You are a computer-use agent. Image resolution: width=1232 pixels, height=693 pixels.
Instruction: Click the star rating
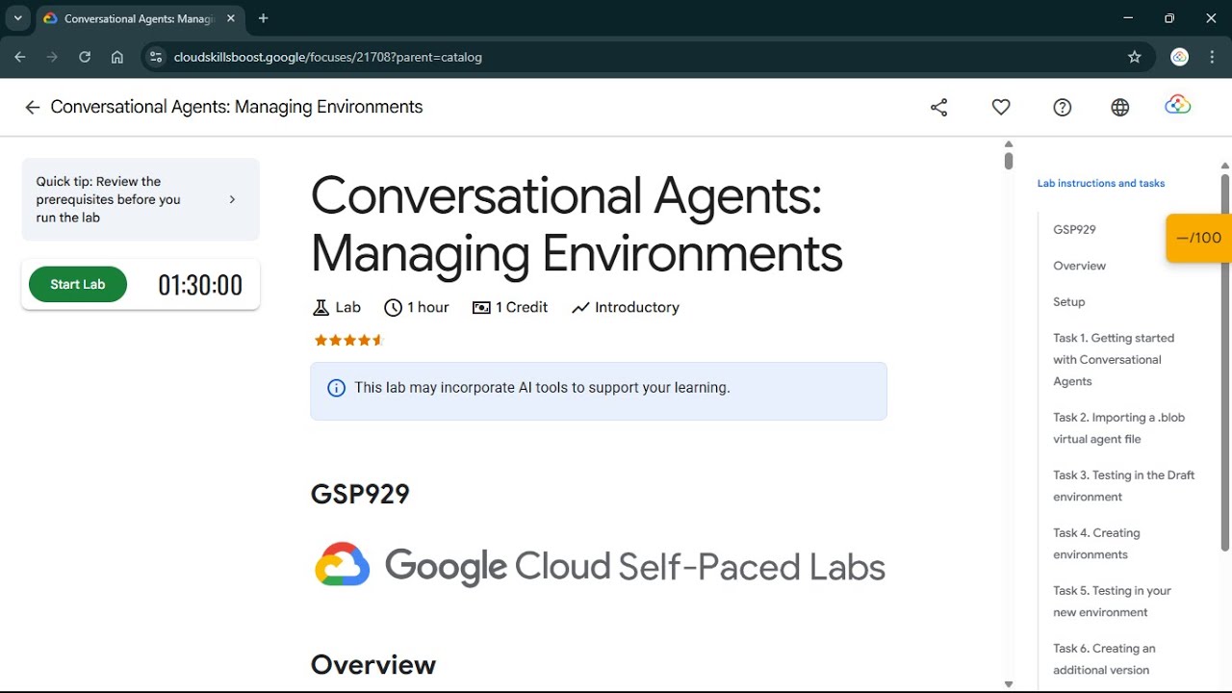pos(348,340)
